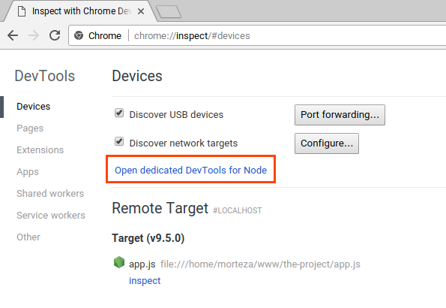Open Service workers section
446x308 pixels.
tap(51, 216)
